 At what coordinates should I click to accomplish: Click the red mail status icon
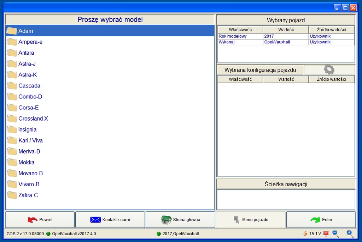click(326, 234)
